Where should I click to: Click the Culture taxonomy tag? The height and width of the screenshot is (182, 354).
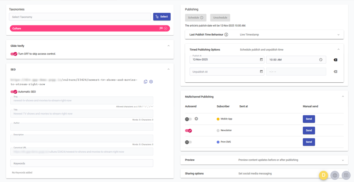pyautogui.click(x=90, y=28)
